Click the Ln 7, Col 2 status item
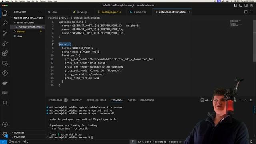The image size is (256, 144). click(152, 142)
